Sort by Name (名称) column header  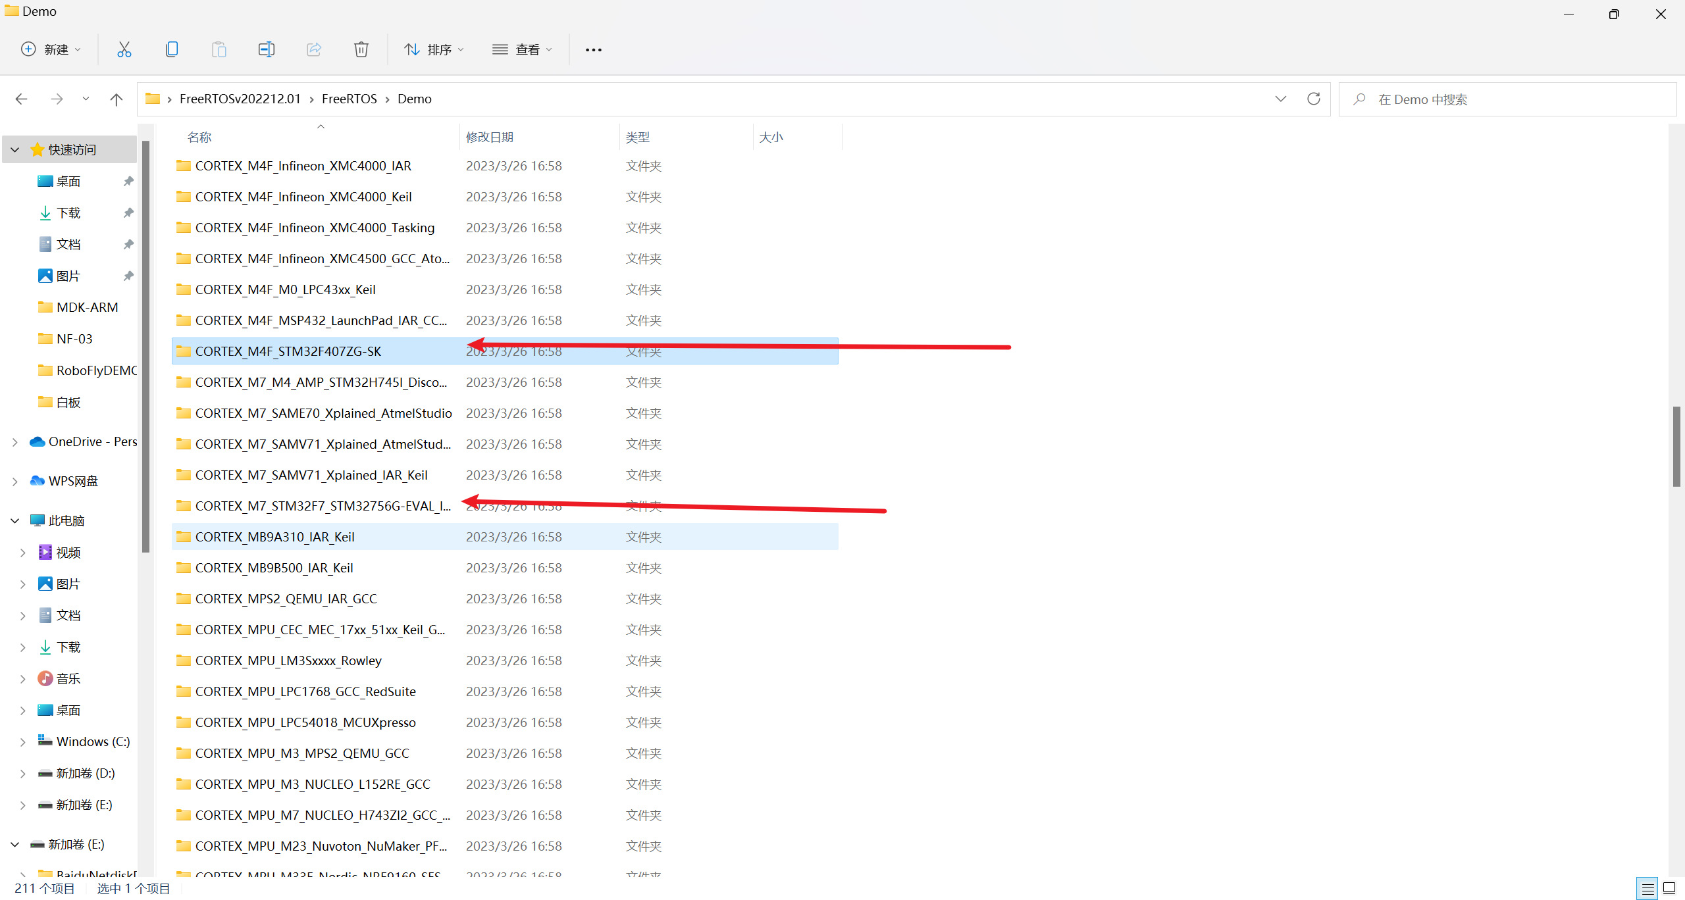(315, 137)
